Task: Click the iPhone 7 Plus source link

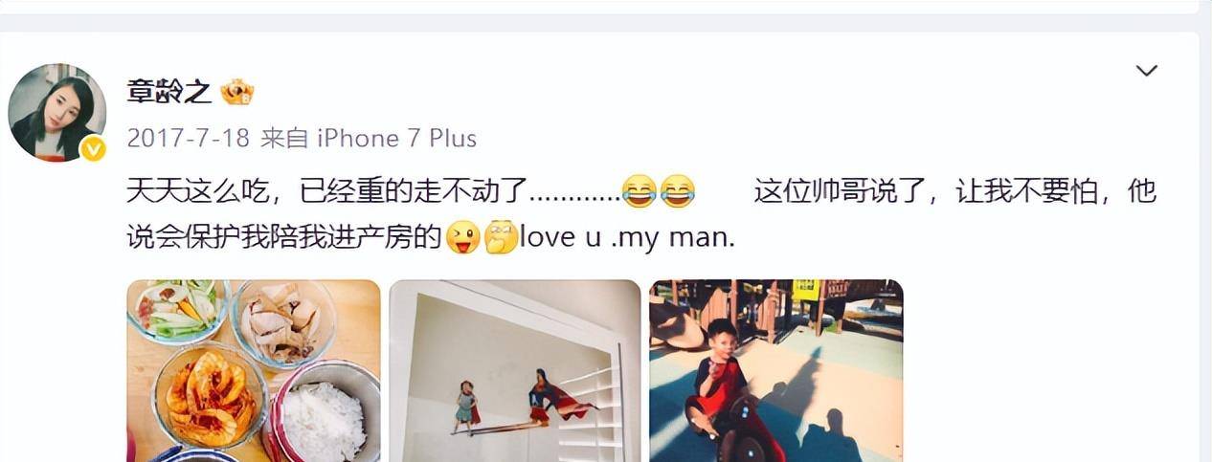Action: point(396,139)
